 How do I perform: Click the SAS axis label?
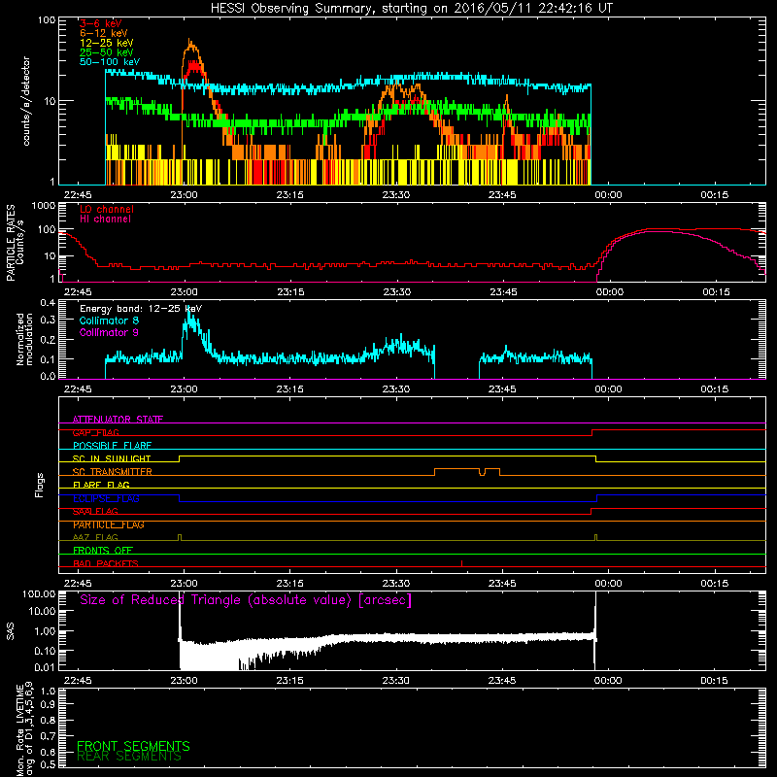click(10, 631)
